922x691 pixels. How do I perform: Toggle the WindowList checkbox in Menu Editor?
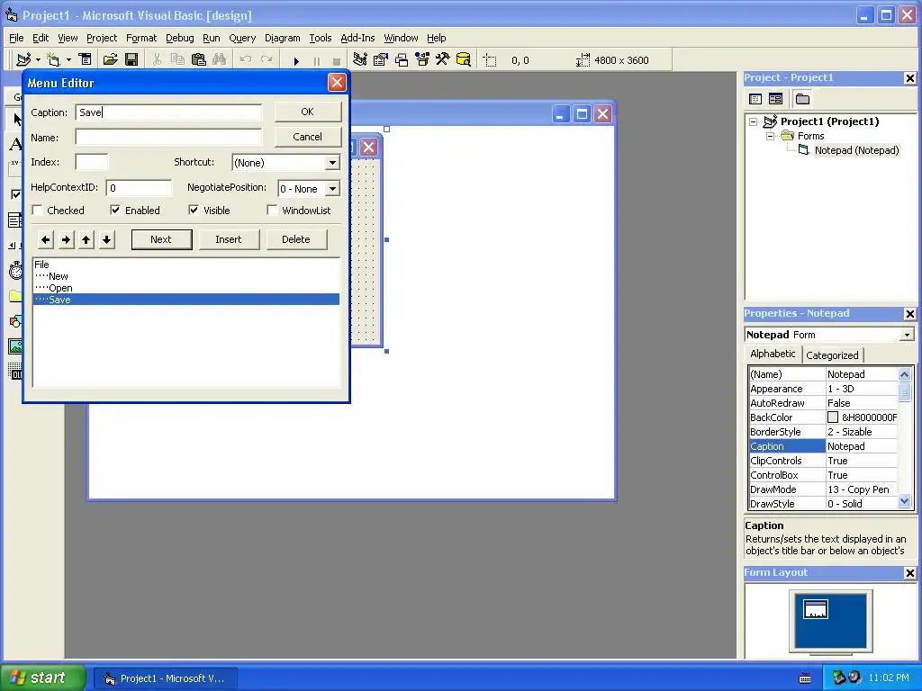[272, 210]
